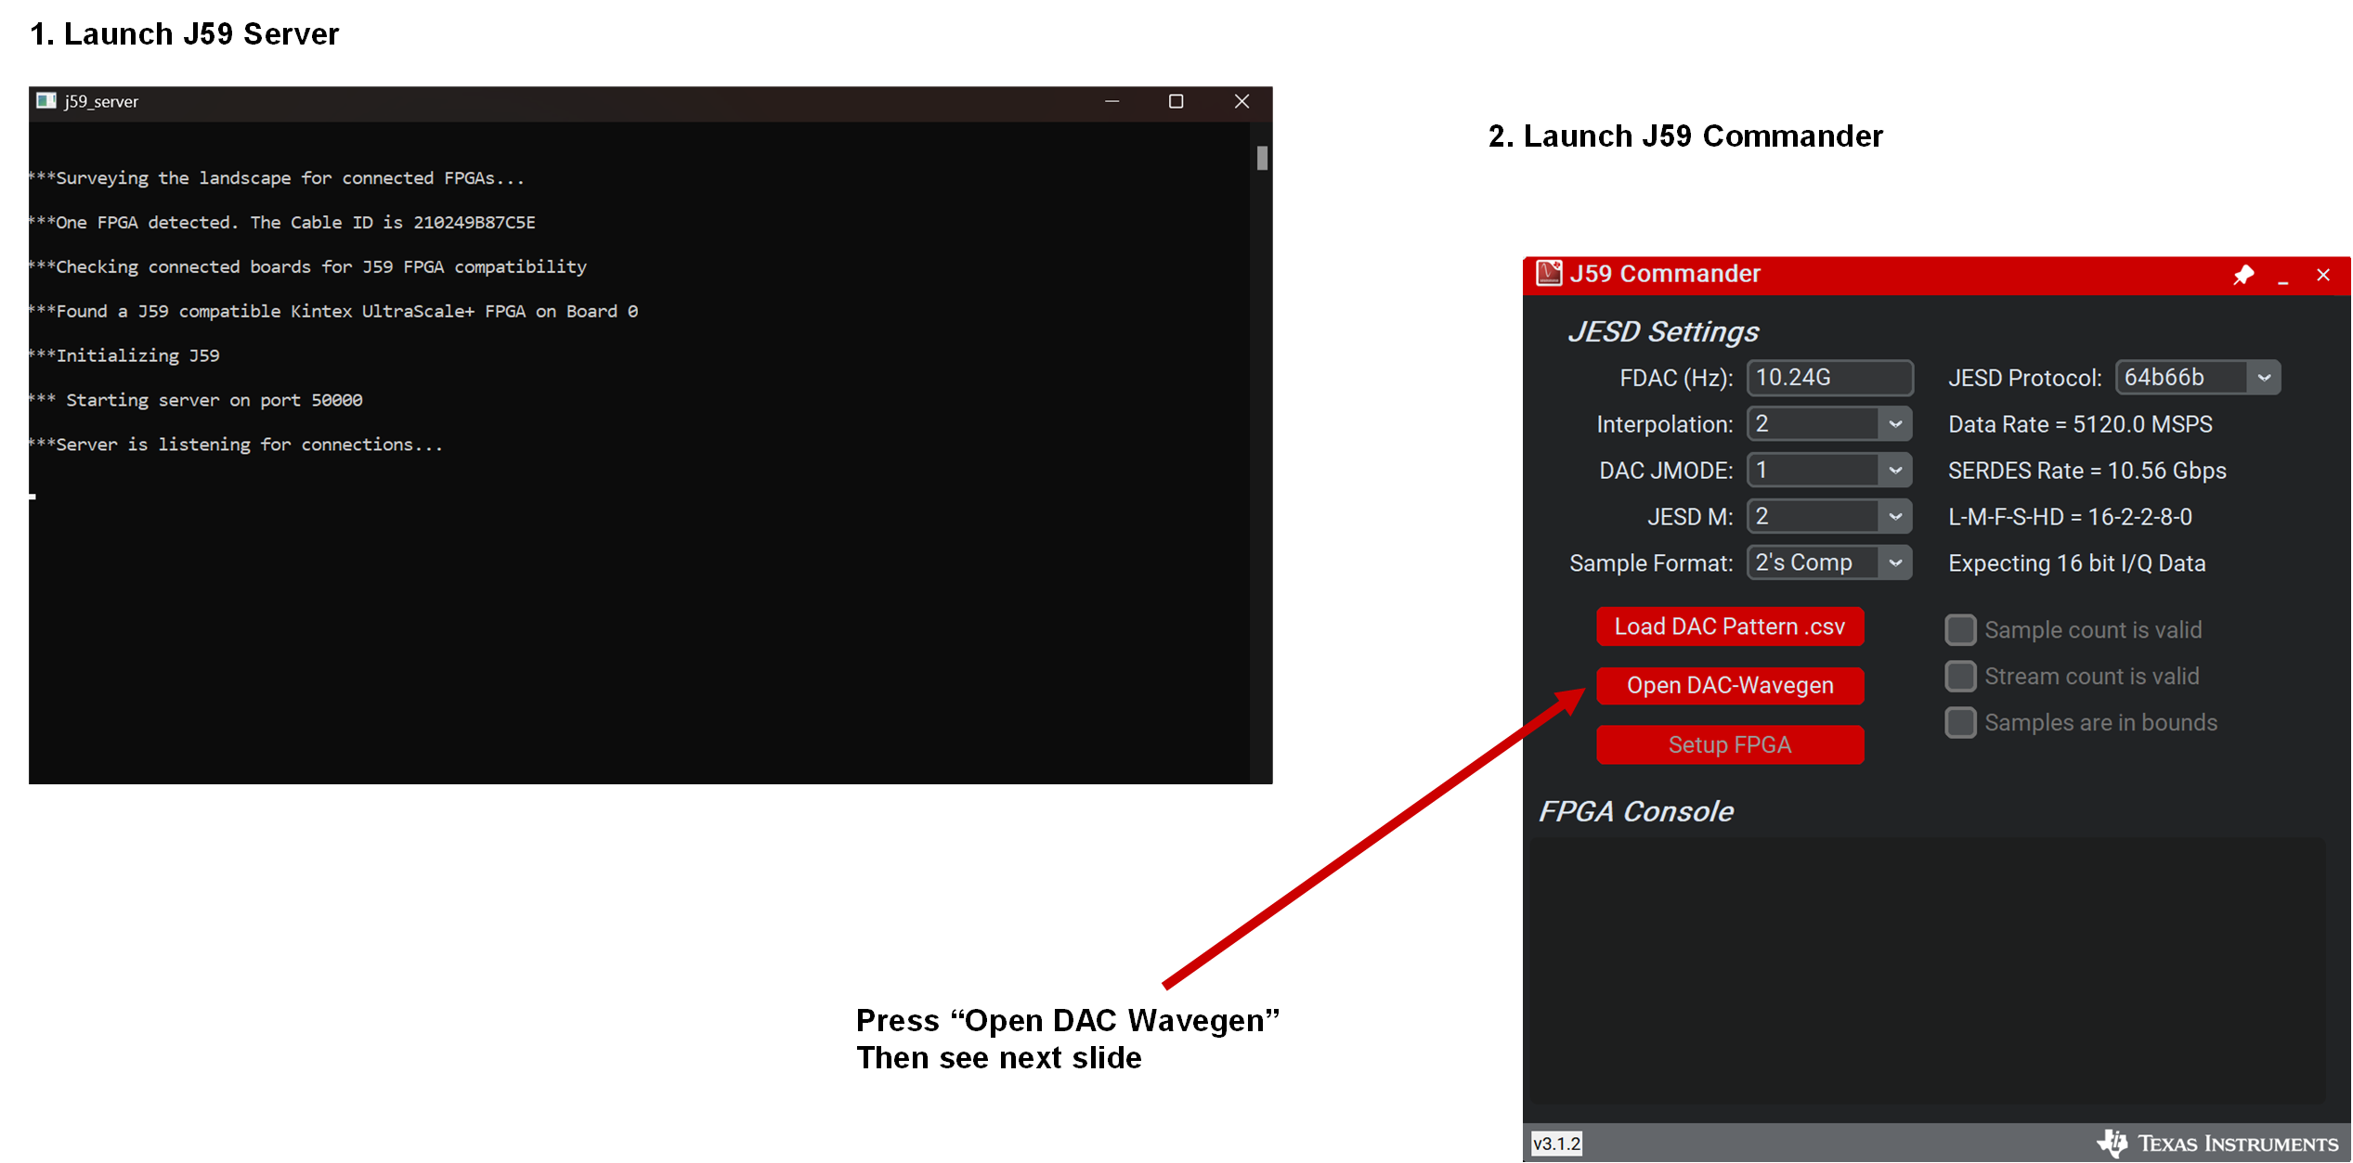Open the Sample Format dropdown

1895,562
